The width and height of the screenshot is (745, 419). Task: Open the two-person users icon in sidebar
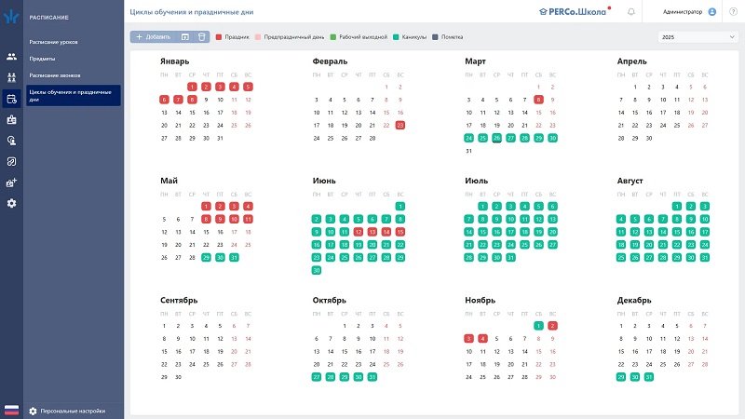point(11,57)
